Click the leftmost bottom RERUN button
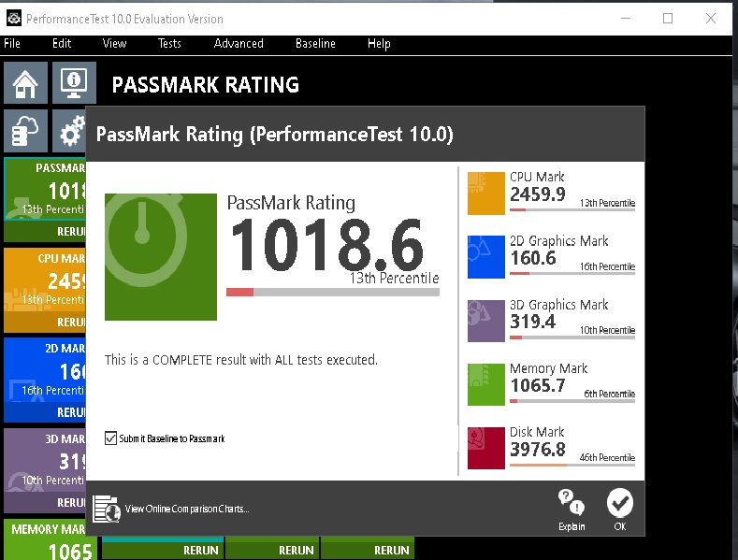Viewport: 738px width, 560px height. click(x=163, y=549)
